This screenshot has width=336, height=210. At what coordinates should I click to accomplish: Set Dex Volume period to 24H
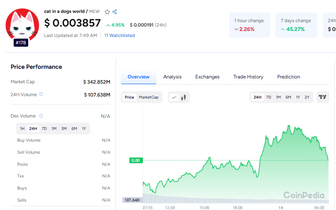pyautogui.click(x=33, y=129)
